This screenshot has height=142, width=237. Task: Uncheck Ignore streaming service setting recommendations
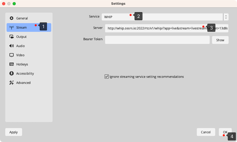pos(107,77)
